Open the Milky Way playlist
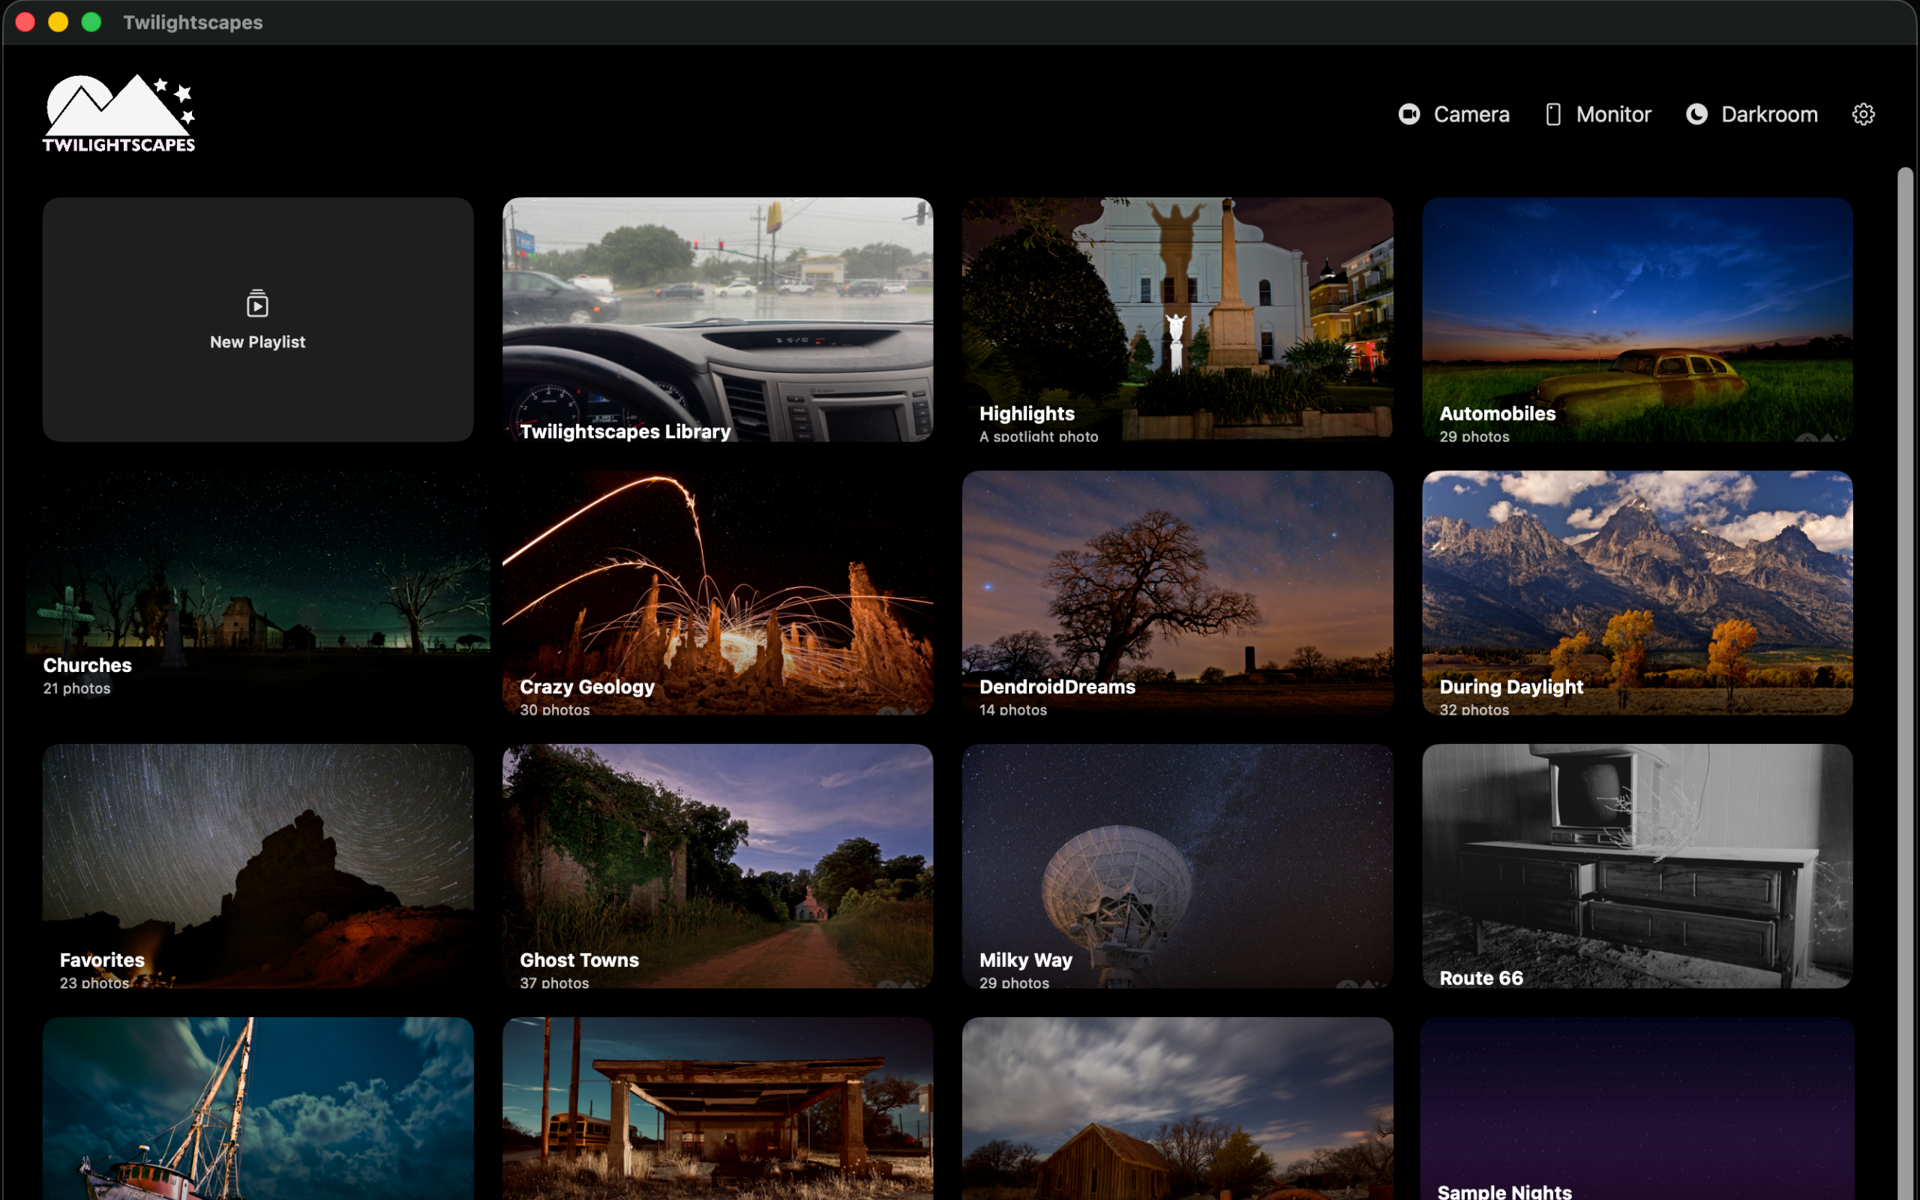Screen dimensions: 1920x1200 point(1177,865)
